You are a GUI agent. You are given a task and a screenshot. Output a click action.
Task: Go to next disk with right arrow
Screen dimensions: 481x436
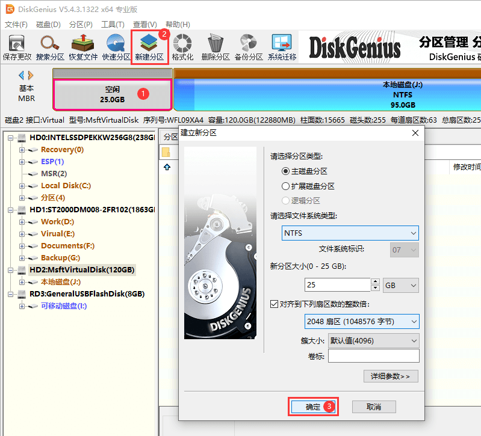tap(30, 75)
